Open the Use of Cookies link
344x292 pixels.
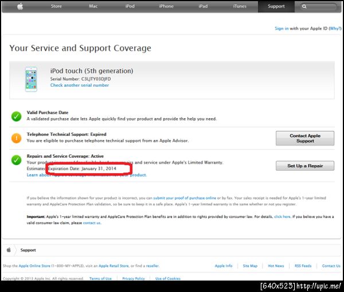coord(168,278)
